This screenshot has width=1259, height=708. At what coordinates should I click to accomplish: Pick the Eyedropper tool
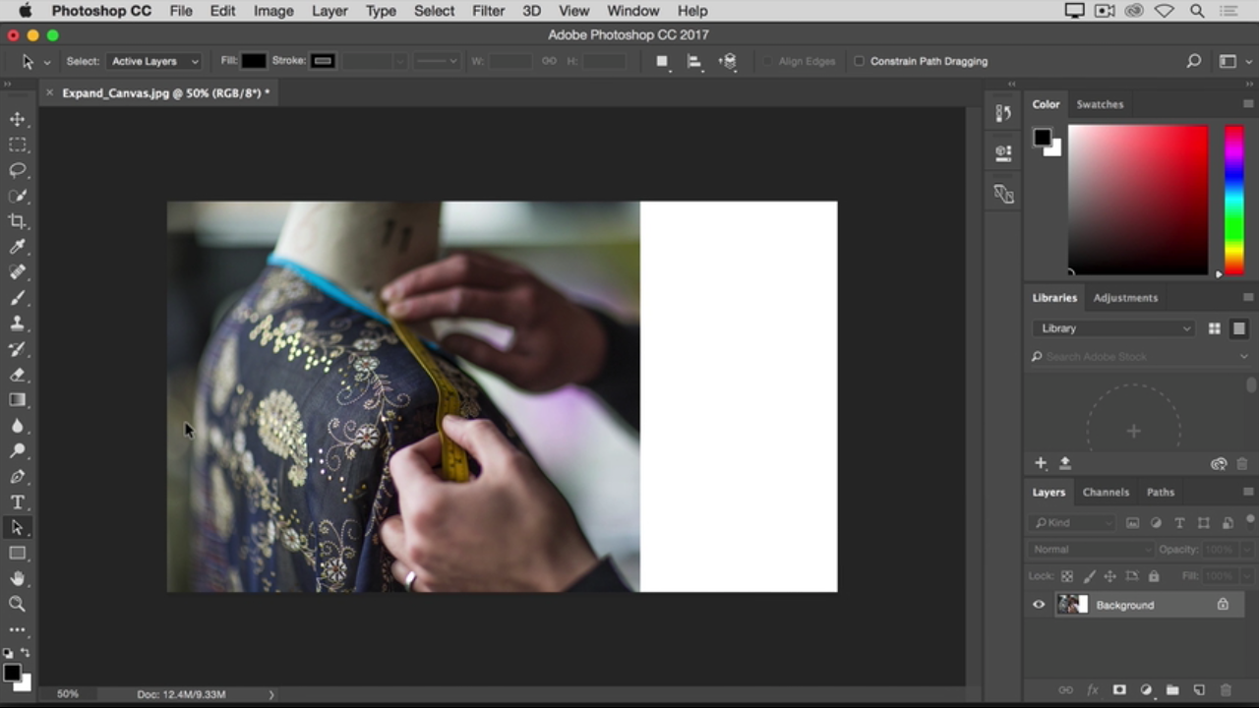(x=18, y=247)
